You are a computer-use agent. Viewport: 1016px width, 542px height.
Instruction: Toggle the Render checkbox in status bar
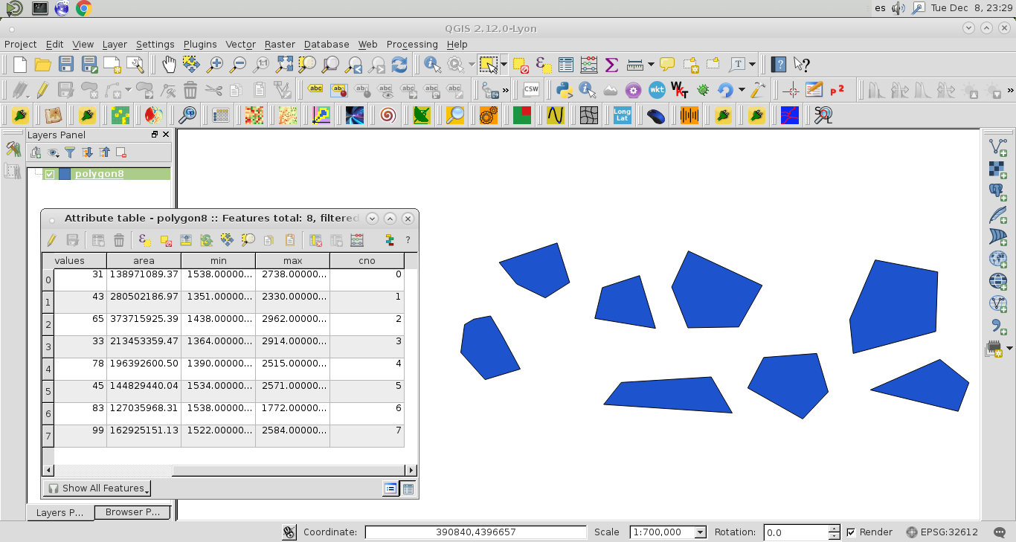(x=851, y=532)
